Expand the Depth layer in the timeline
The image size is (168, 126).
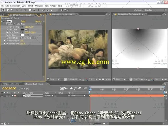coord(13,95)
